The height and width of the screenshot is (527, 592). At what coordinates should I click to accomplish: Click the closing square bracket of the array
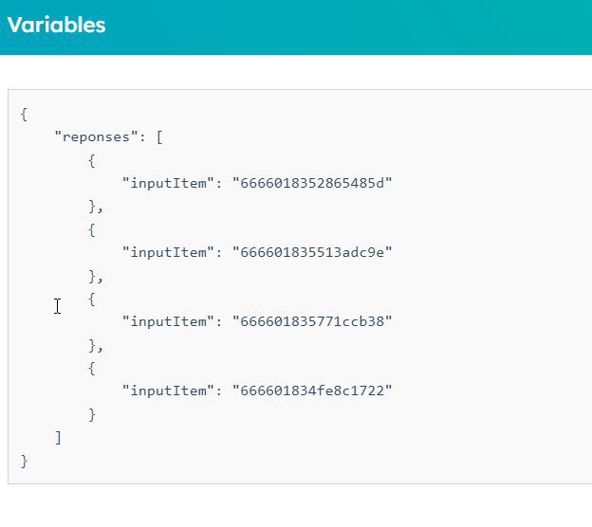(x=58, y=438)
